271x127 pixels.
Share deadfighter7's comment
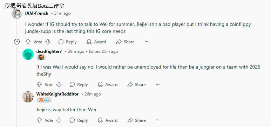[136, 84]
